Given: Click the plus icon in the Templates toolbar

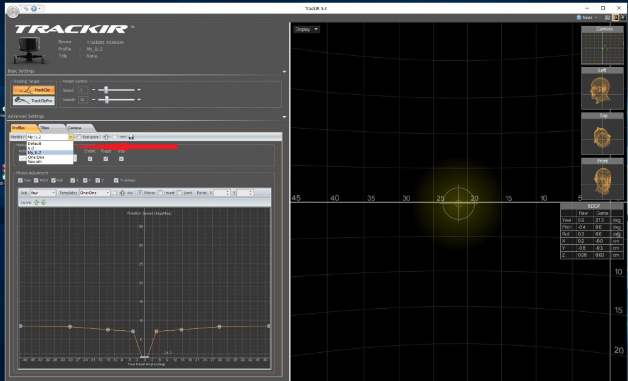Looking at the screenshot, I should [x=122, y=193].
